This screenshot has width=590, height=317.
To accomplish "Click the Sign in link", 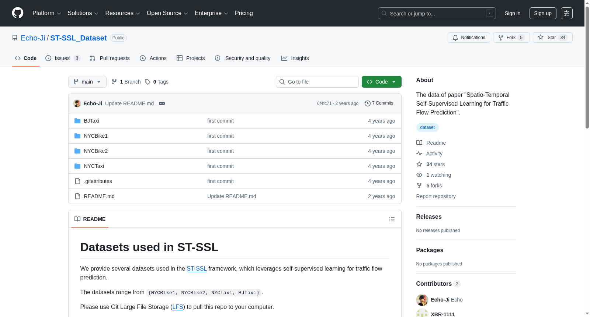I will pos(513,13).
